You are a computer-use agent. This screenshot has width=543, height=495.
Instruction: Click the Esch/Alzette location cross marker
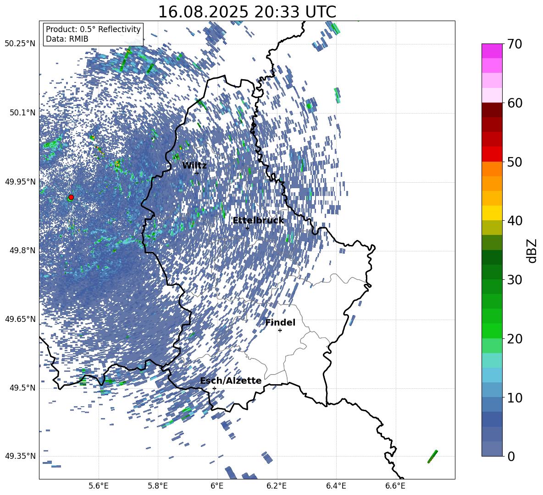tap(214, 388)
